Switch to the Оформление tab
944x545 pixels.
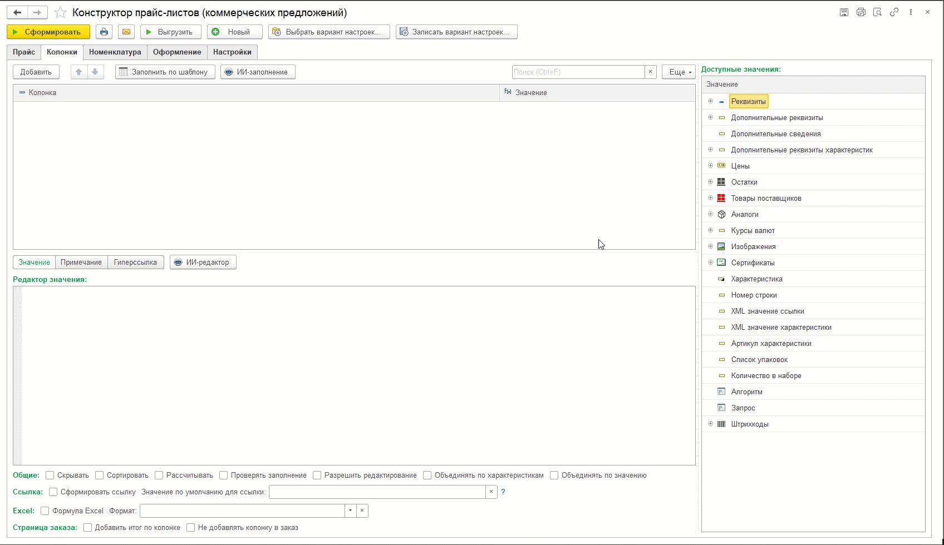point(178,52)
